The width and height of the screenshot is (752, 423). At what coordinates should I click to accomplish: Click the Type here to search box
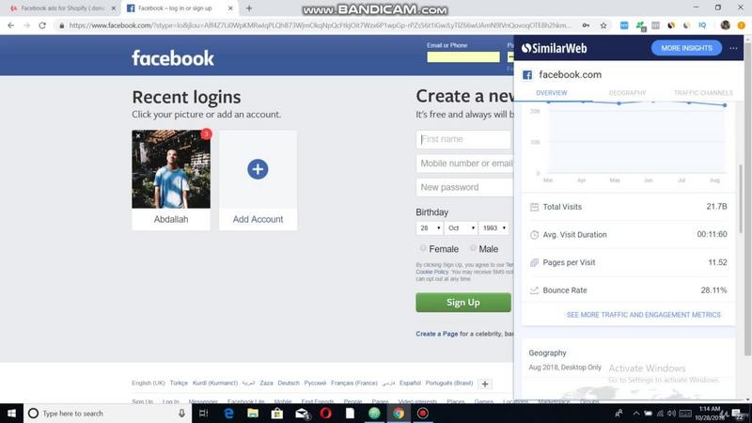pyautogui.click(x=107, y=413)
